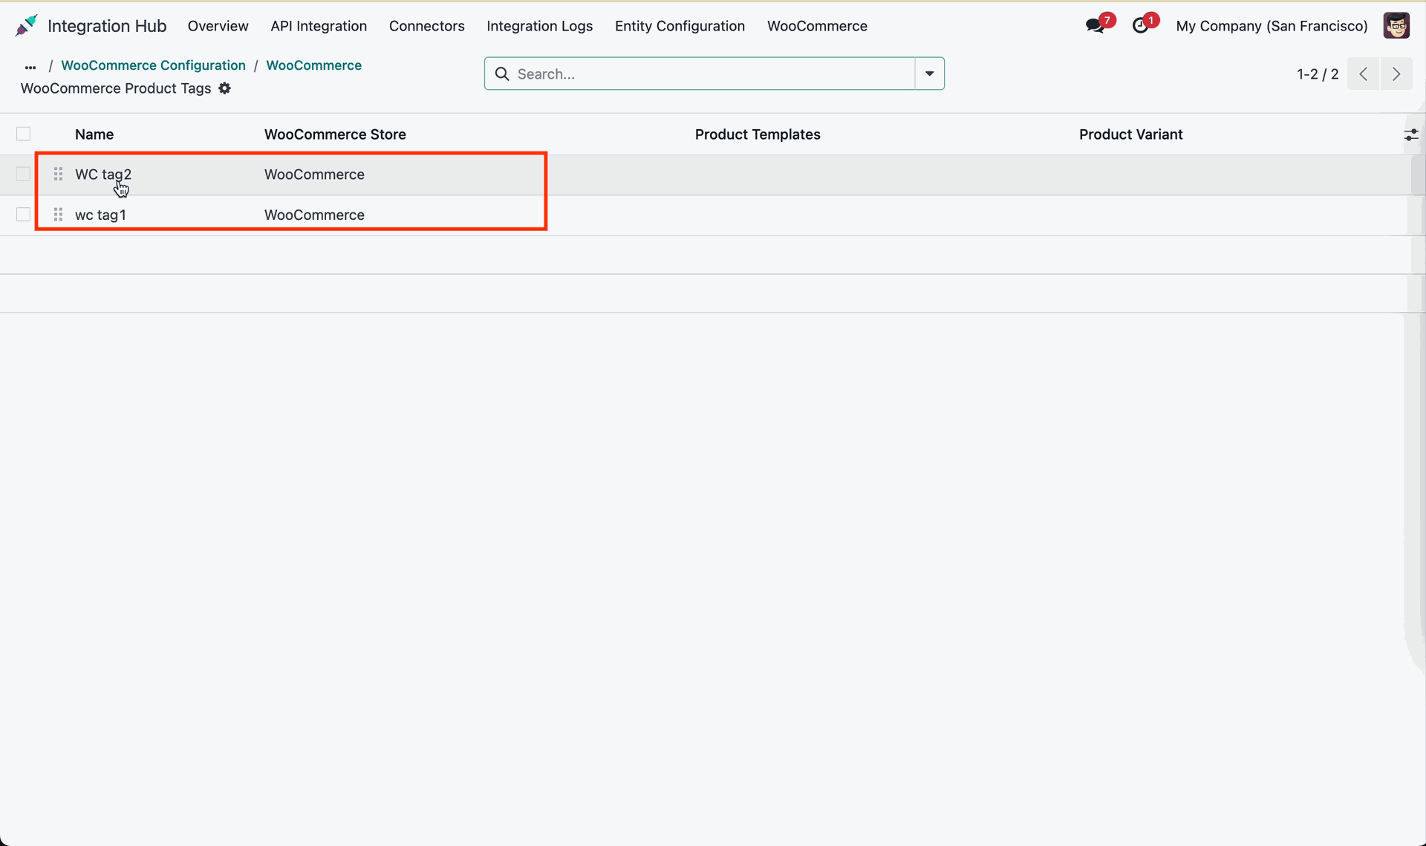Click the drag handle for wc tag1
Viewport: 1426px width, 846px height.
tap(58, 215)
